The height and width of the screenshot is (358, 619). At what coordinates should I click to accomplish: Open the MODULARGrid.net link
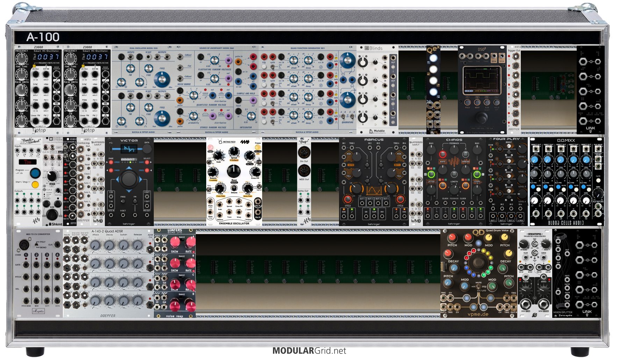[309, 351]
